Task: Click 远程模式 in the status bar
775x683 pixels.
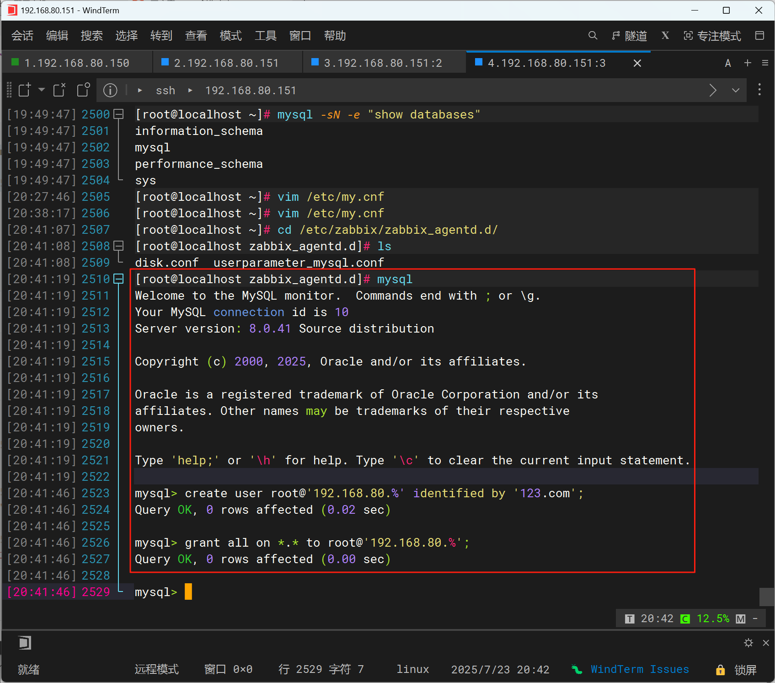Action: click(156, 669)
